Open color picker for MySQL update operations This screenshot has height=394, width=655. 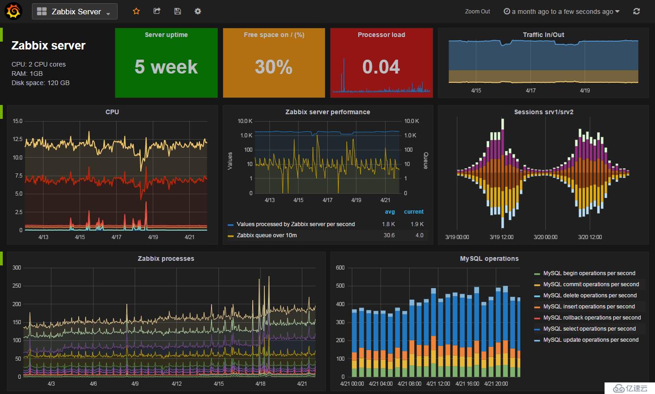click(x=537, y=340)
